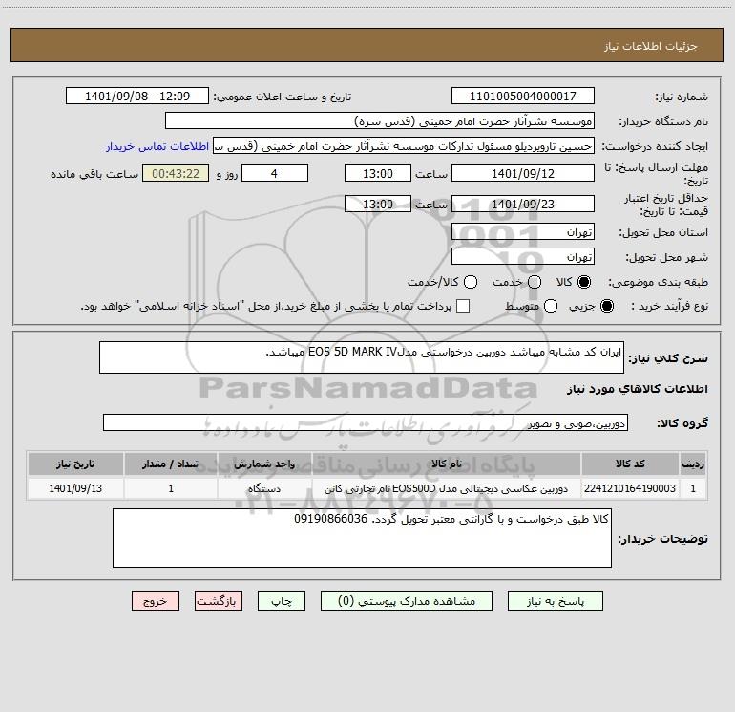The image size is (735, 712).
Task: Select the جزیی purchase type radio
Action: (x=607, y=306)
